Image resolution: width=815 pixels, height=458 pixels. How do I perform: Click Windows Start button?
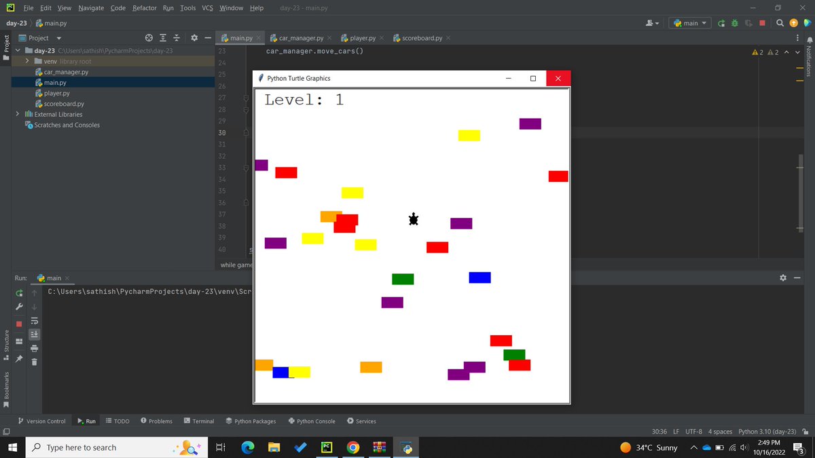tap(12, 448)
